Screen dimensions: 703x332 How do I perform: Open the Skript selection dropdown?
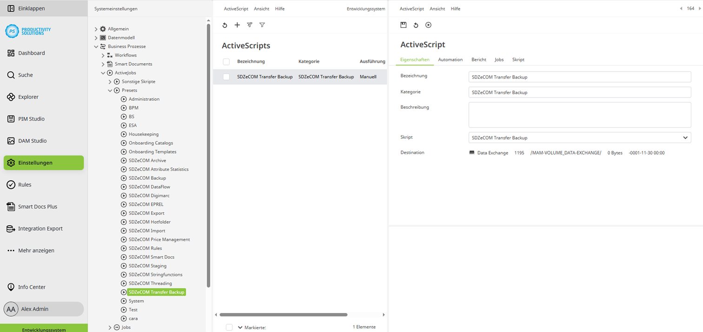click(x=685, y=137)
